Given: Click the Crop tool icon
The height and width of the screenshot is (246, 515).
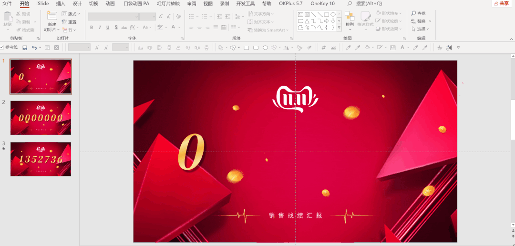Looking at the screenshot, I should pos(324,48).
